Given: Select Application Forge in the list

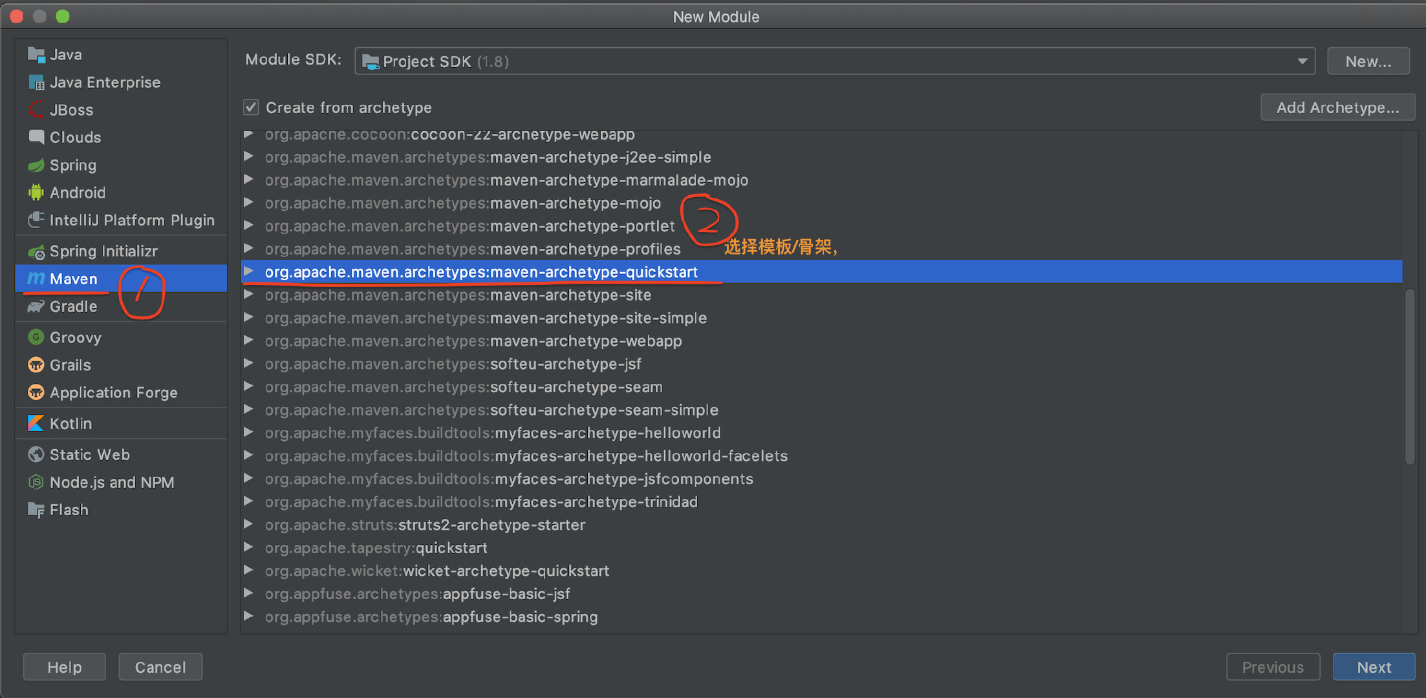Looking at the screenshot, I should (x=113, y=392).
